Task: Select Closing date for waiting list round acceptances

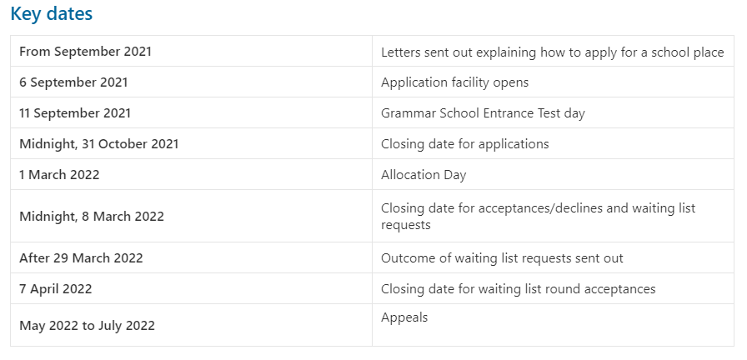Action: click(x=518, y=289)
